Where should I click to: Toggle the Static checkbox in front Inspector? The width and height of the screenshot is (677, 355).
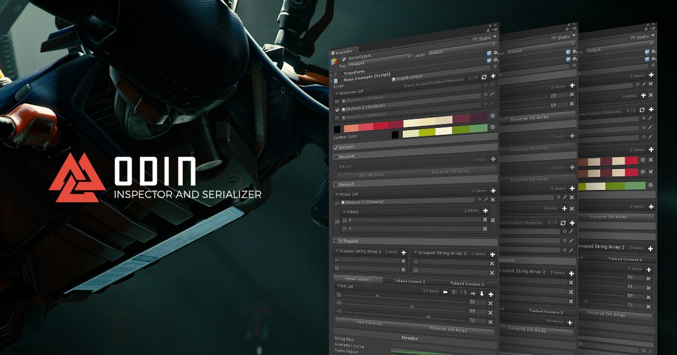[x=474, y=39]
